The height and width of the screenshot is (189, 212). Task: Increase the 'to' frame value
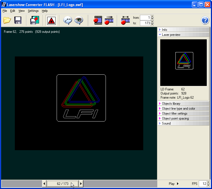[x=152, y=22]
